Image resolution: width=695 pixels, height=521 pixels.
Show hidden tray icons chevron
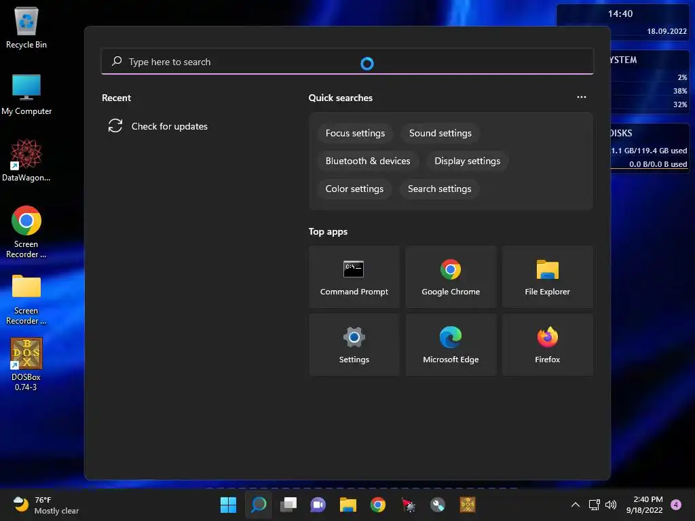[576, 505]
